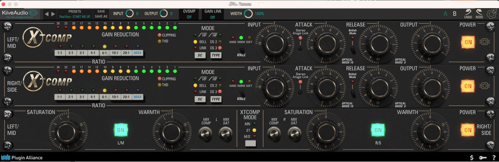Click right channel MIX COMP small knob
499x162 pixels.
pyautogui.click(x=274, y=134)
